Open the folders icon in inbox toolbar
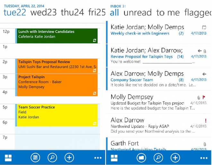Viewport: 212px width, 165px height. [141, 158]
